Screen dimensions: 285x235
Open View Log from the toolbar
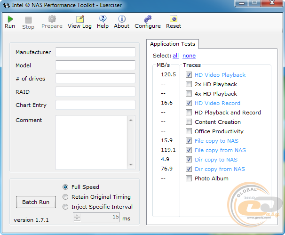click(x=79, y=19)
